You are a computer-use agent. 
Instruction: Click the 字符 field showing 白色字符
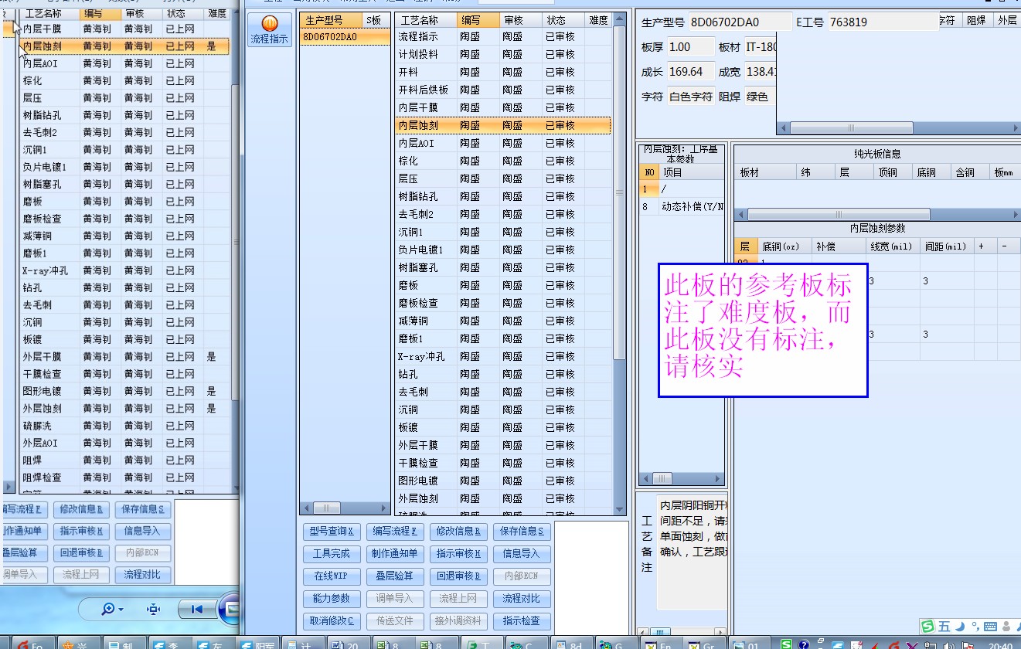[691, 97]
